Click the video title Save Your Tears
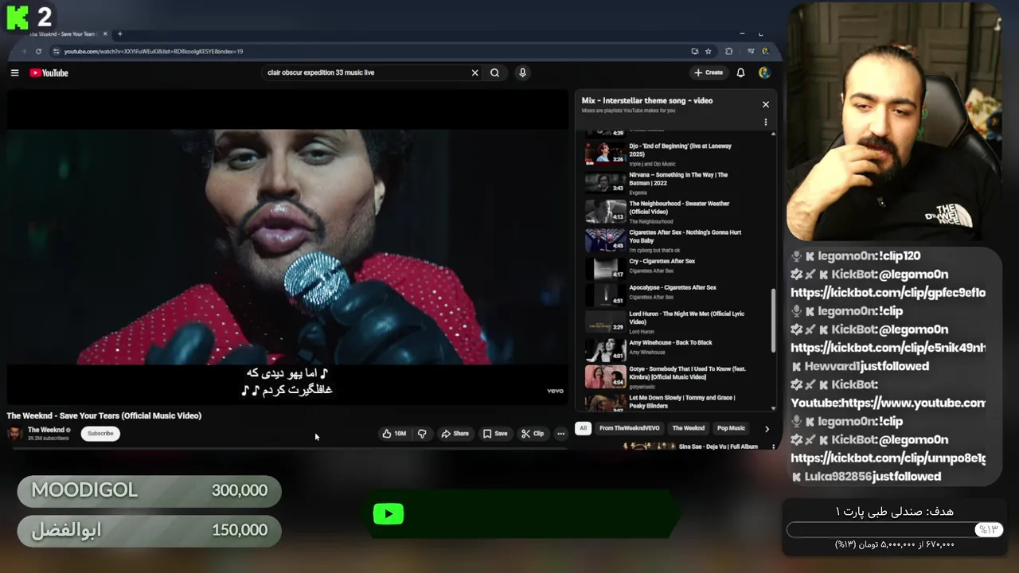1019x573 pixels. [104, 415]
